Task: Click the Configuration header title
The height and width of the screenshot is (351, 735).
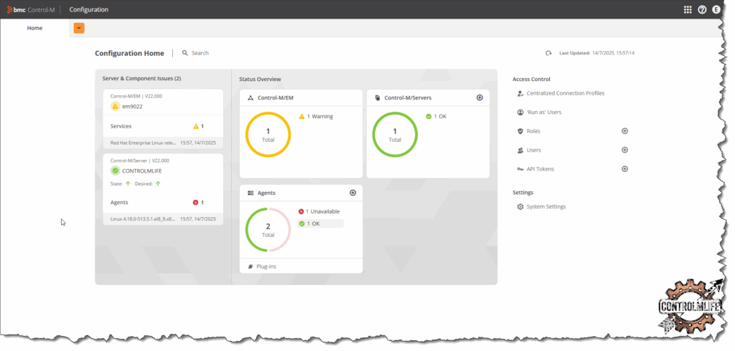Action: tap(89, 10)
